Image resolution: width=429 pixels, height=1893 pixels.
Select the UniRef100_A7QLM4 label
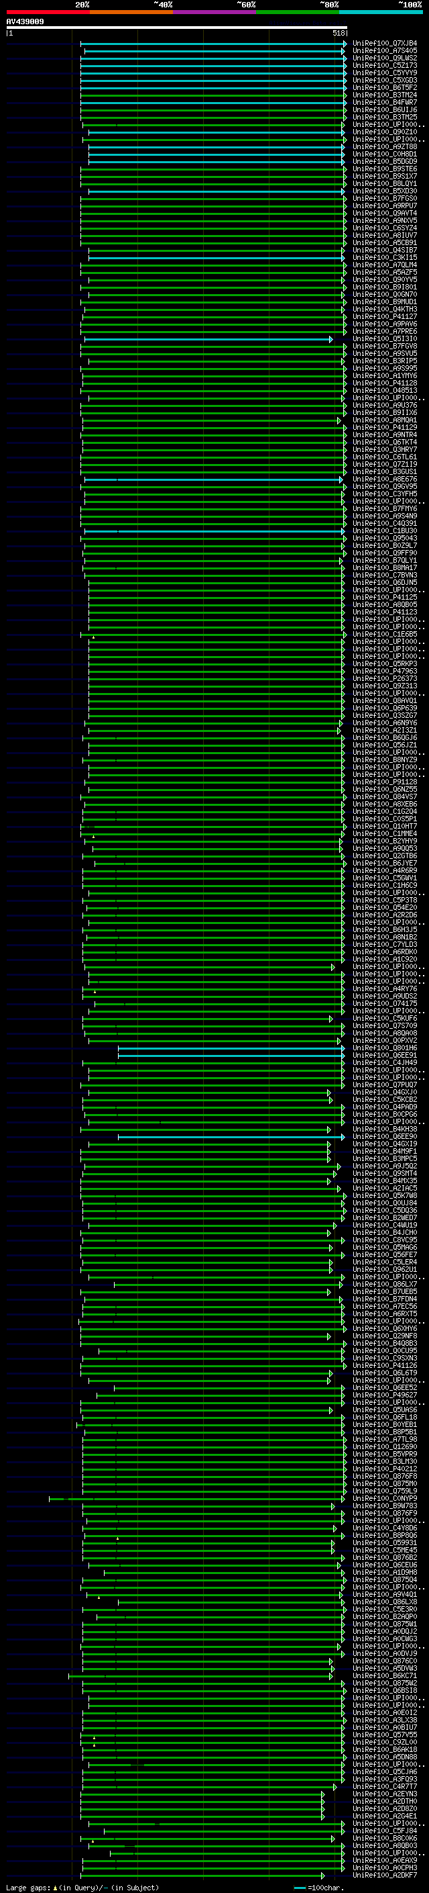(385, 265)
